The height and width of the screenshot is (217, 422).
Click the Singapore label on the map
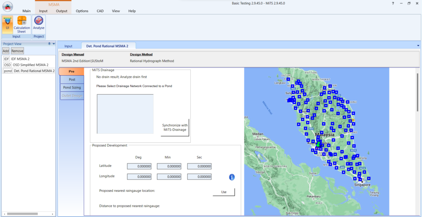pos(362,185)
